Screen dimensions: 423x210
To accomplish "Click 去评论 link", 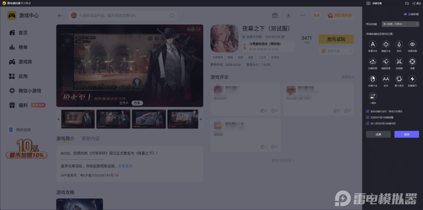I will pyautogui.click(x=348, y=77).
